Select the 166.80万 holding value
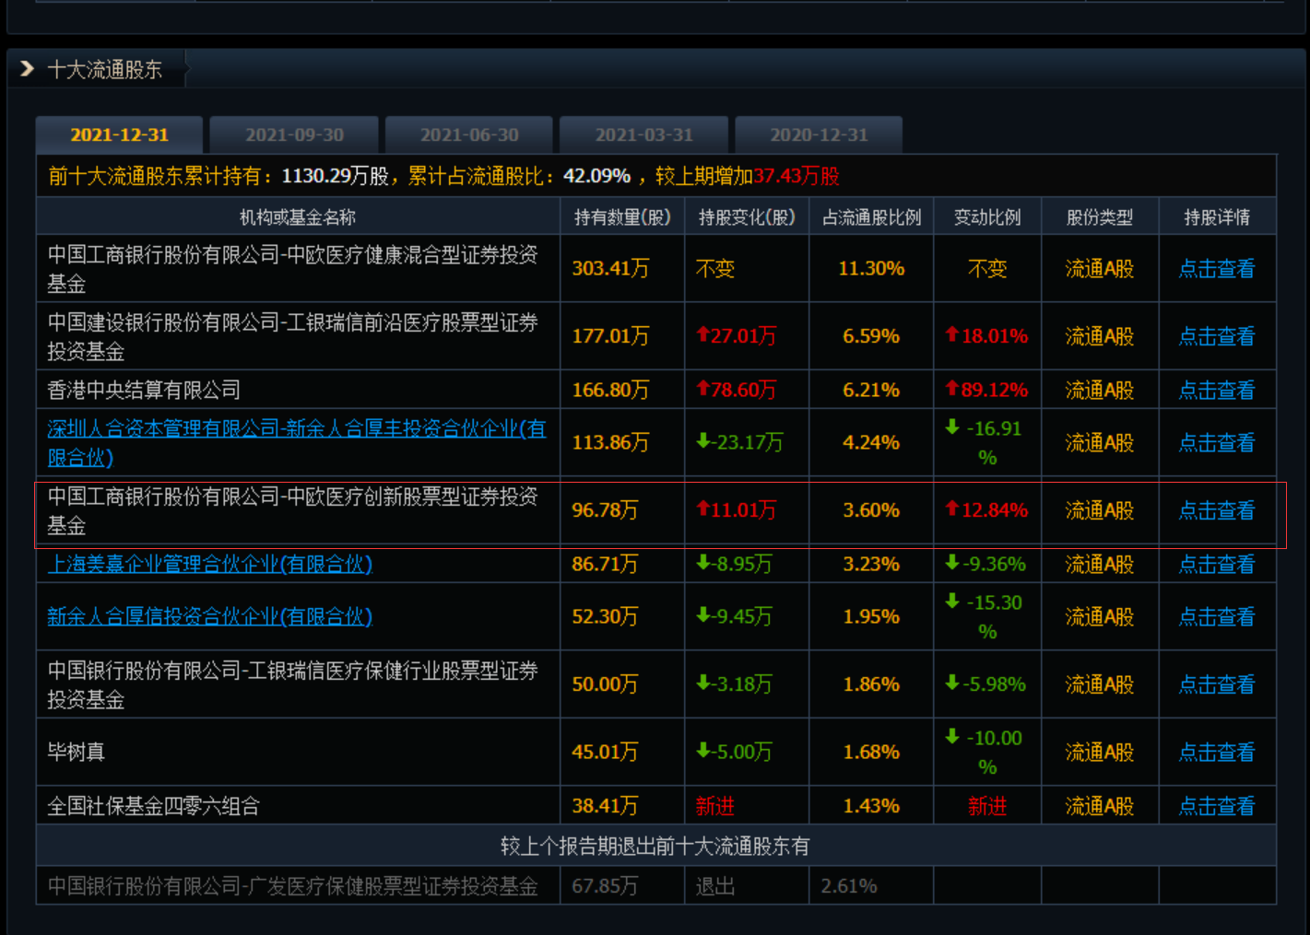This screenshot has width=1310, height=935. coord(610,390)
